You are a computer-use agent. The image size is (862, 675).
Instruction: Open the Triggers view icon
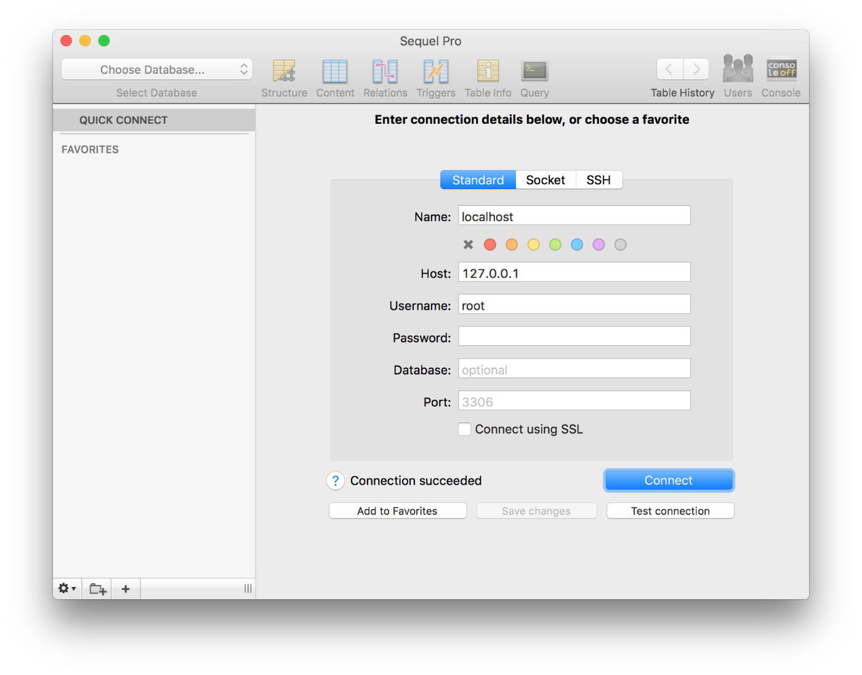pyautogui.click(x=436, y=71)
